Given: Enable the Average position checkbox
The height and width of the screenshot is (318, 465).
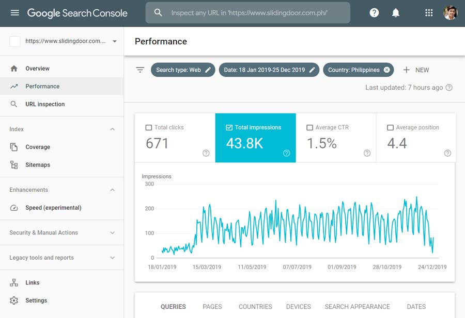Looking at the screenshot, I should (x=391, y=127).
